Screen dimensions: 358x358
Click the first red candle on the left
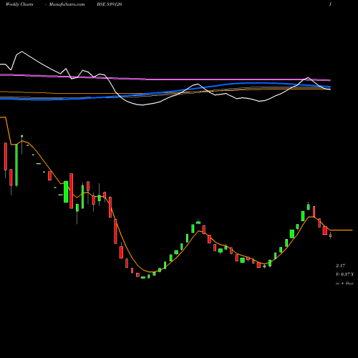click(6, 157)
